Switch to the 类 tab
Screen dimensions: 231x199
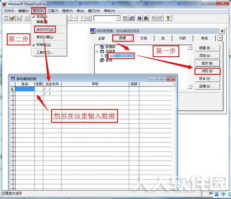(163, 38)
